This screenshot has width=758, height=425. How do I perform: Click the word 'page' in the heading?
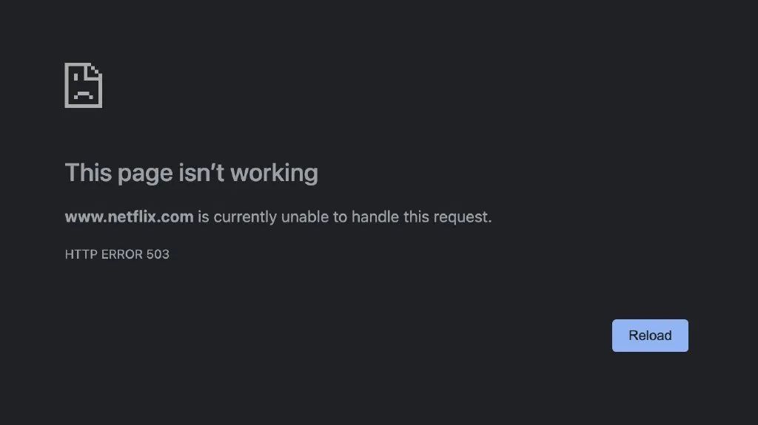145,175
